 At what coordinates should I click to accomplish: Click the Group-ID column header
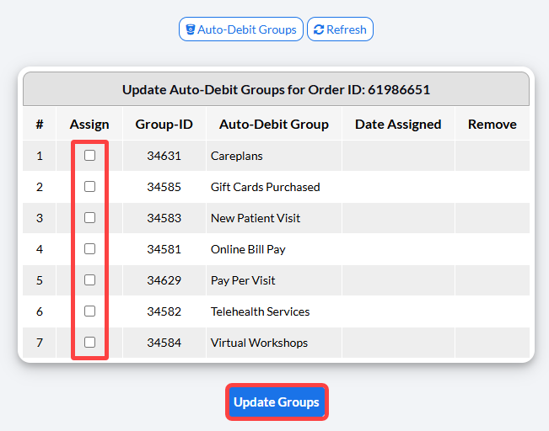coord(164,125)
